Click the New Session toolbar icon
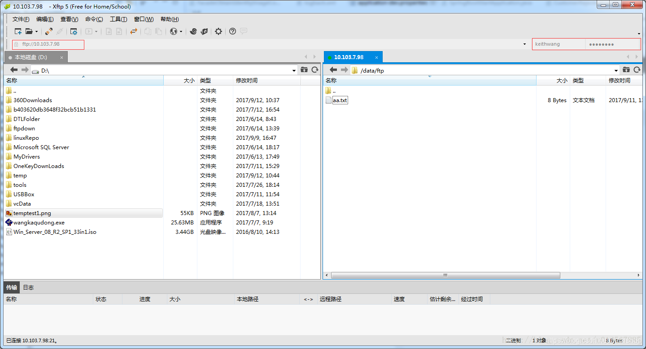Screen dimensions: 646x349 click(18, 31)
